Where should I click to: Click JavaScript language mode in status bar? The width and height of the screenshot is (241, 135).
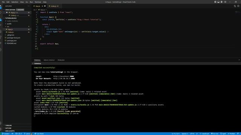[204, 133]
